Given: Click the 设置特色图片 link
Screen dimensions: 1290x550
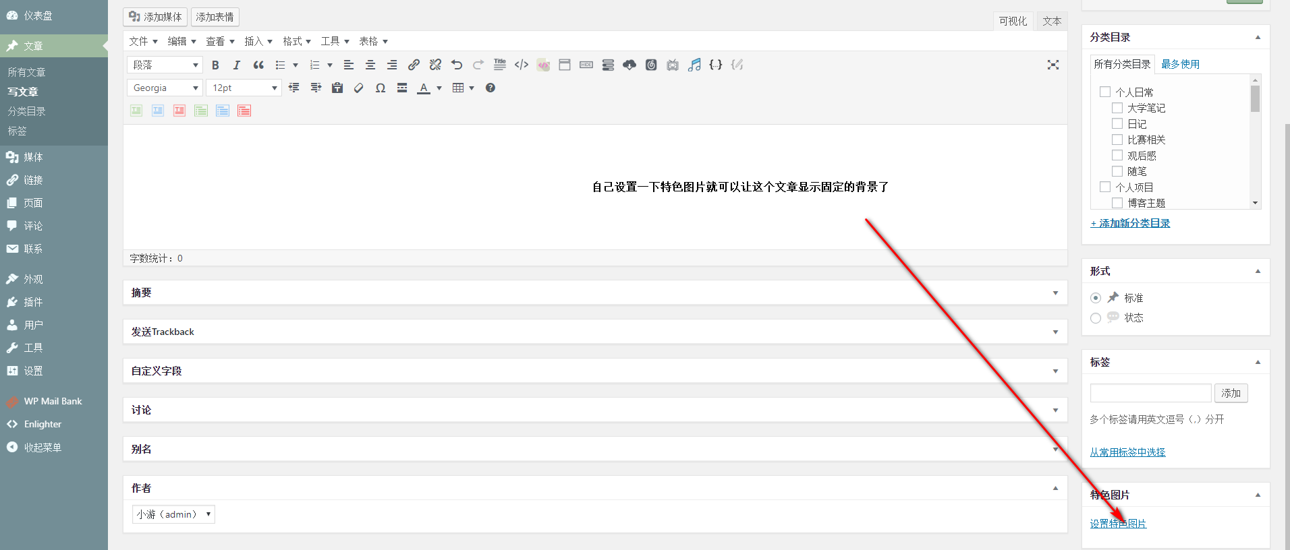Looking at the screenshot, I should click(1118, 524).
